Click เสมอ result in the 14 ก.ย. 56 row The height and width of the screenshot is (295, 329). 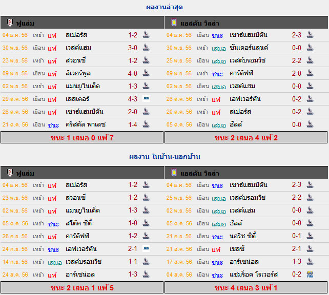tap(54, 263)
